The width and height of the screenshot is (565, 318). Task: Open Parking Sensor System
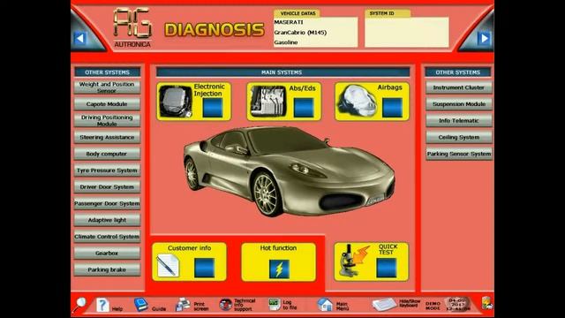pos(459,154)
